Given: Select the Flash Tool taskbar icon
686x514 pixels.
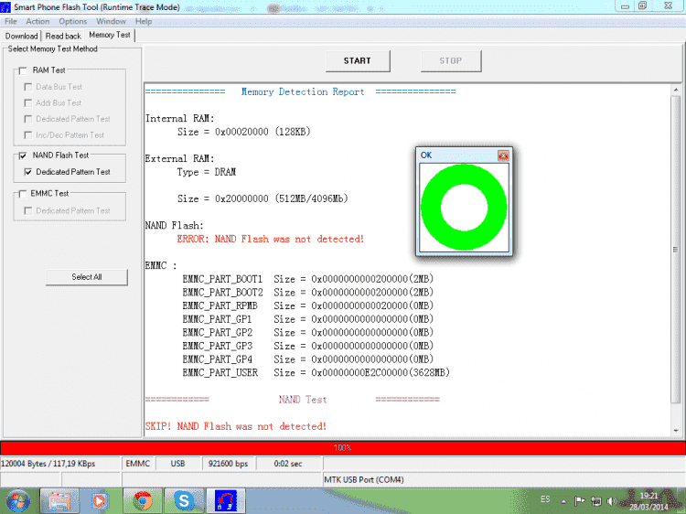Looking at the screenshot, I should click(226, 501).
